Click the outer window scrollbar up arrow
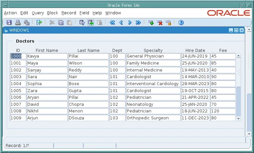The image size is (254, 153). 249,30
